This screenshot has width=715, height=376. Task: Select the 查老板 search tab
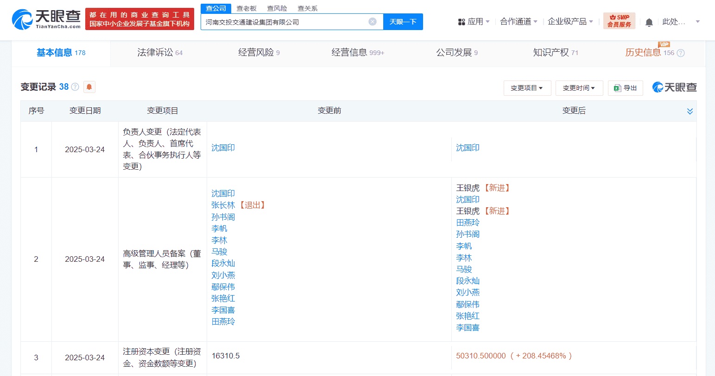(x=246, y=8)
